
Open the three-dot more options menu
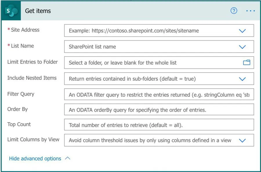[250, 11]
